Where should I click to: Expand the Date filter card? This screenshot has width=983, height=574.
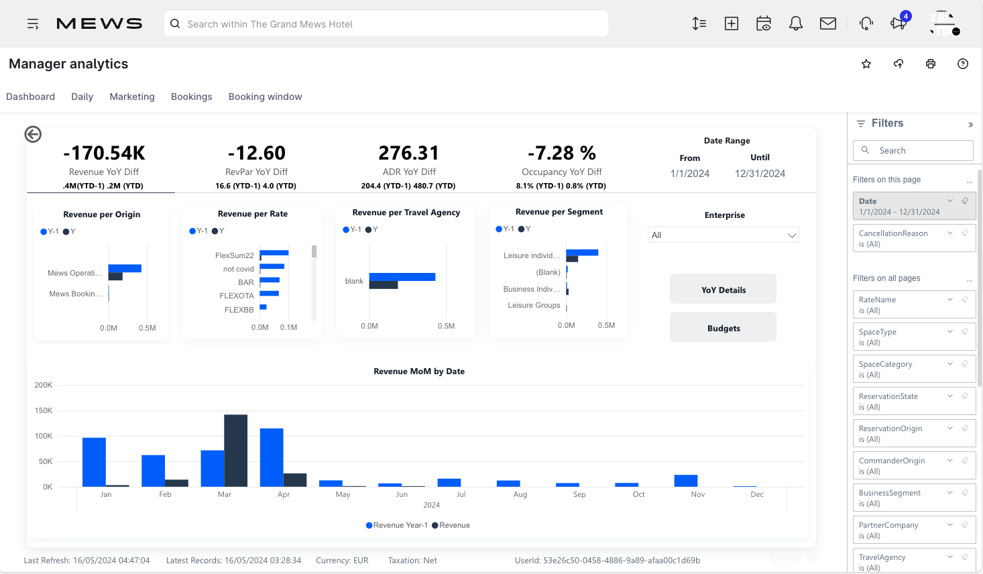pos(950,200)
